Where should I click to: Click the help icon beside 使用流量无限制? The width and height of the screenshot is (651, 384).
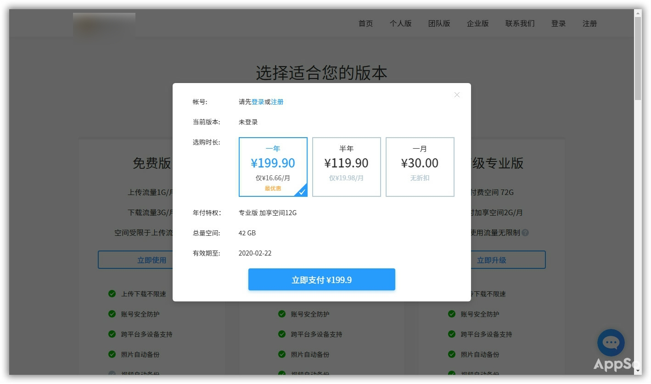(526, 233)
